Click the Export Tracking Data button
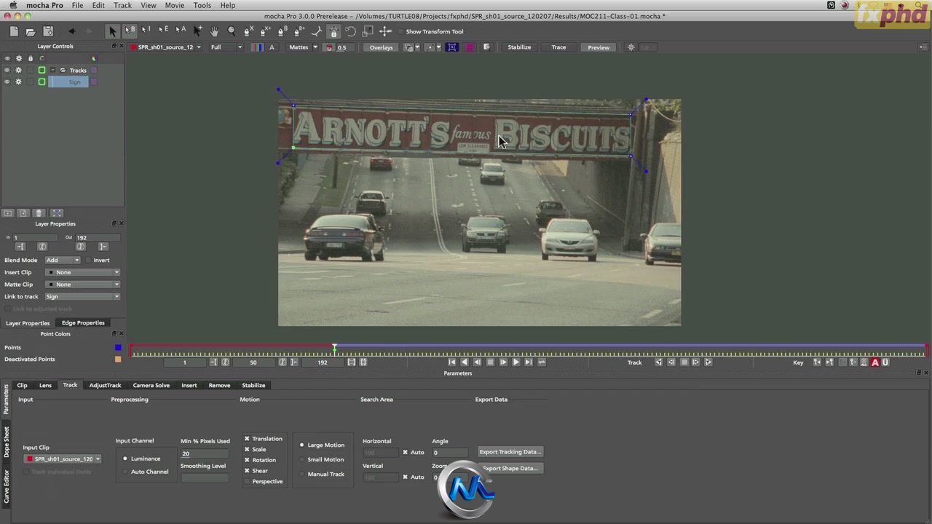The image size is (932, 524). point(510,452)
